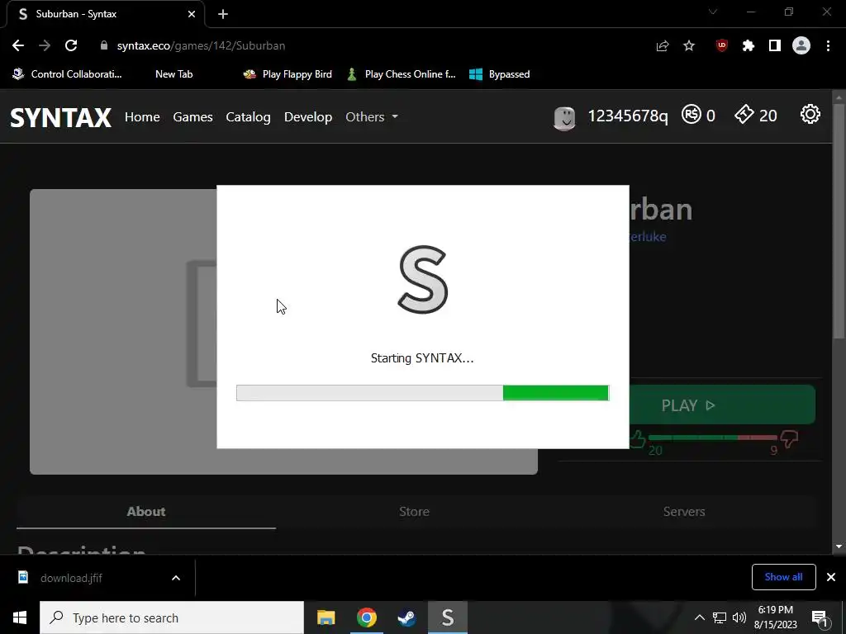The height and width of the screenshot is (634, 846).
Task: Open the tab search chevron
Action: [713, 12]
